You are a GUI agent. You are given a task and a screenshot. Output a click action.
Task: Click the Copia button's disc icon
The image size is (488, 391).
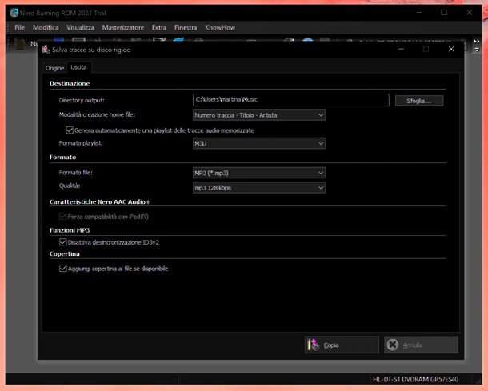[314, 345]
